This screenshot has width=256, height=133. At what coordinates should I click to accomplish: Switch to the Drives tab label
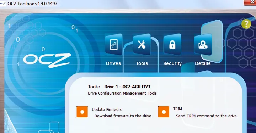tap(113, 63)
